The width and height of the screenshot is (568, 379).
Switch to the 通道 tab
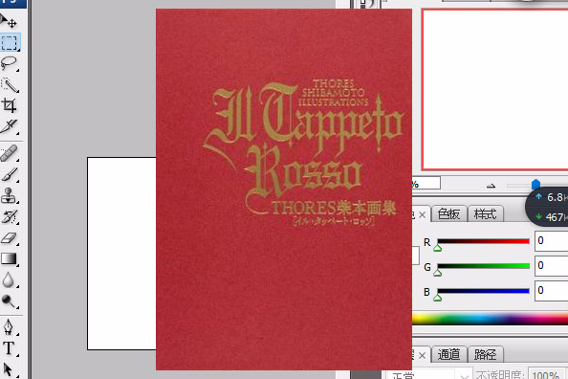448,354
